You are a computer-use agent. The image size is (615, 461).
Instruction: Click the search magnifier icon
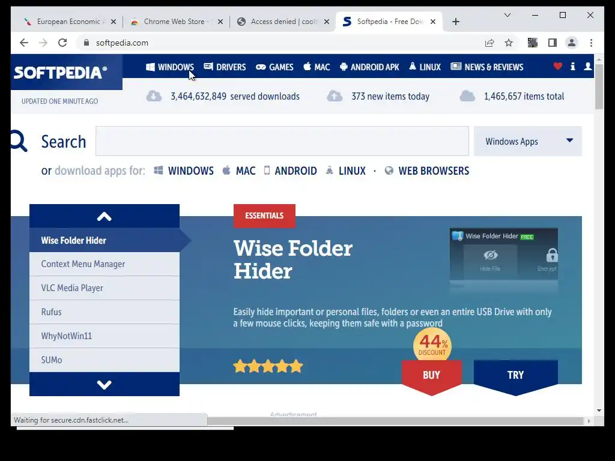click(19, 140)
